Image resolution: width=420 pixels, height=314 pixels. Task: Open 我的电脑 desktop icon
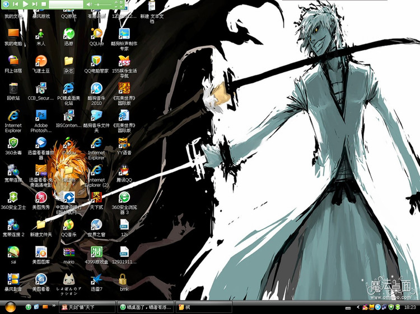point(13,37)
